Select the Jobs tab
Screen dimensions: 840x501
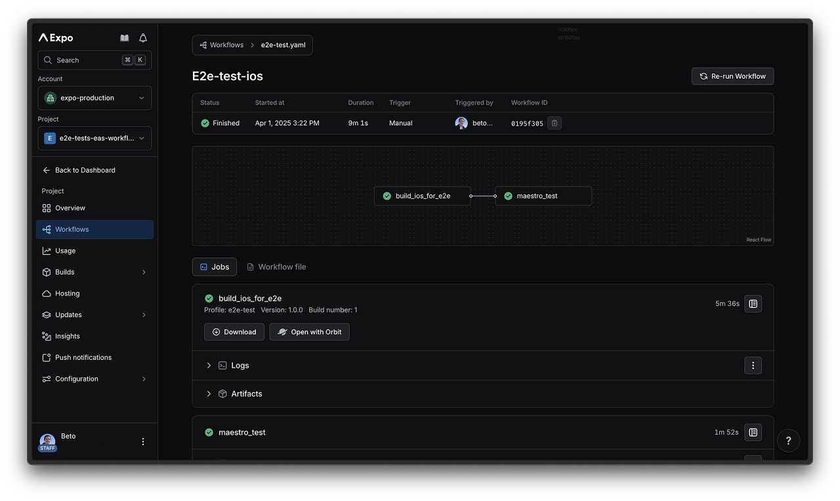[214, 267]
